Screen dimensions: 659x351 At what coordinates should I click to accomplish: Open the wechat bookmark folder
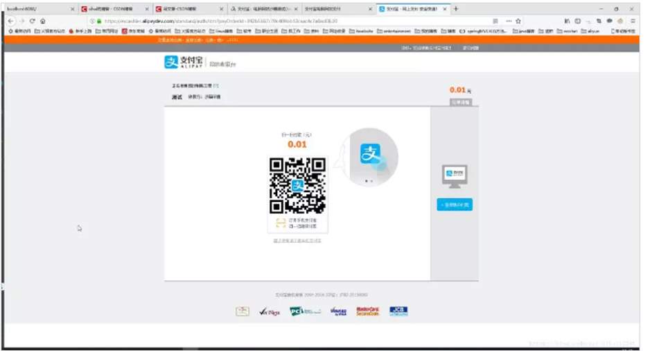[567, 31]
